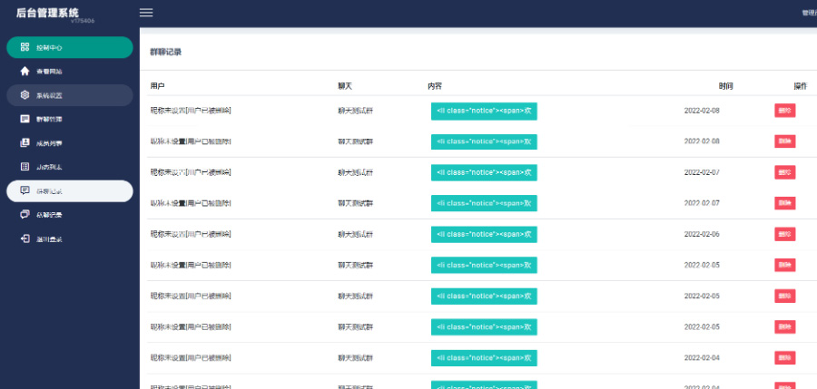Click the 操作 column header
Viewport: 817px width, 389px height.
click(x=800, y=86)
